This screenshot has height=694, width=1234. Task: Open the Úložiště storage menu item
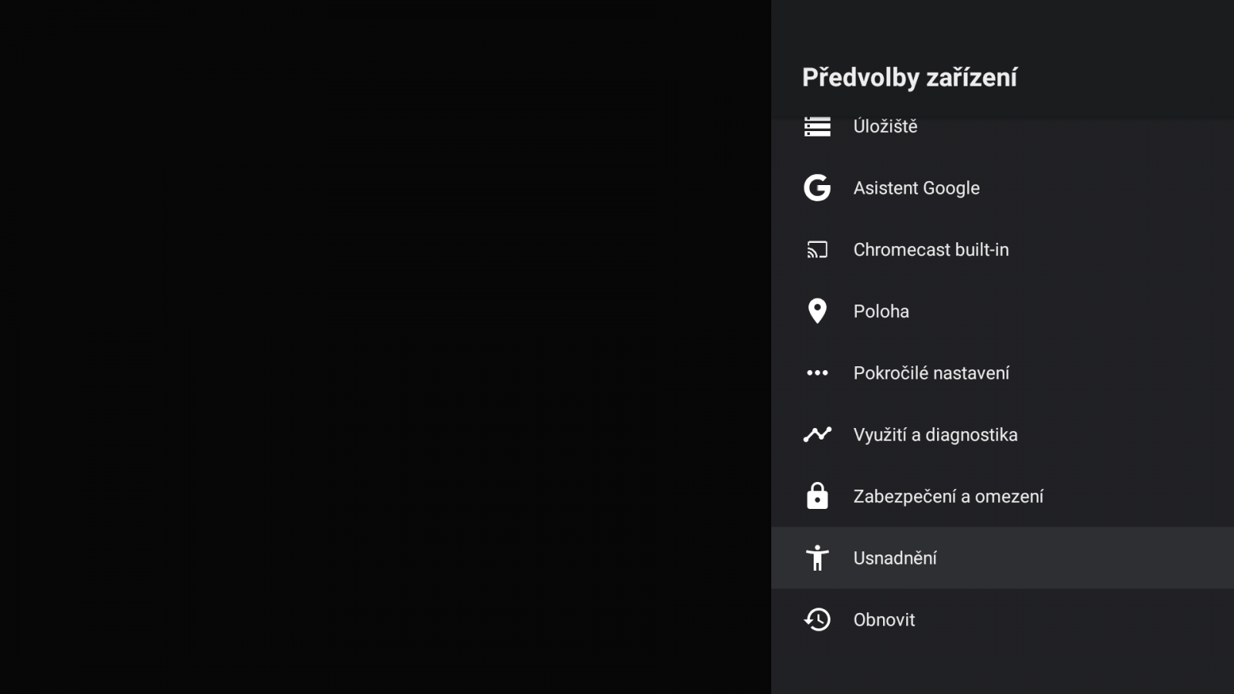click(x=885, y=126)
